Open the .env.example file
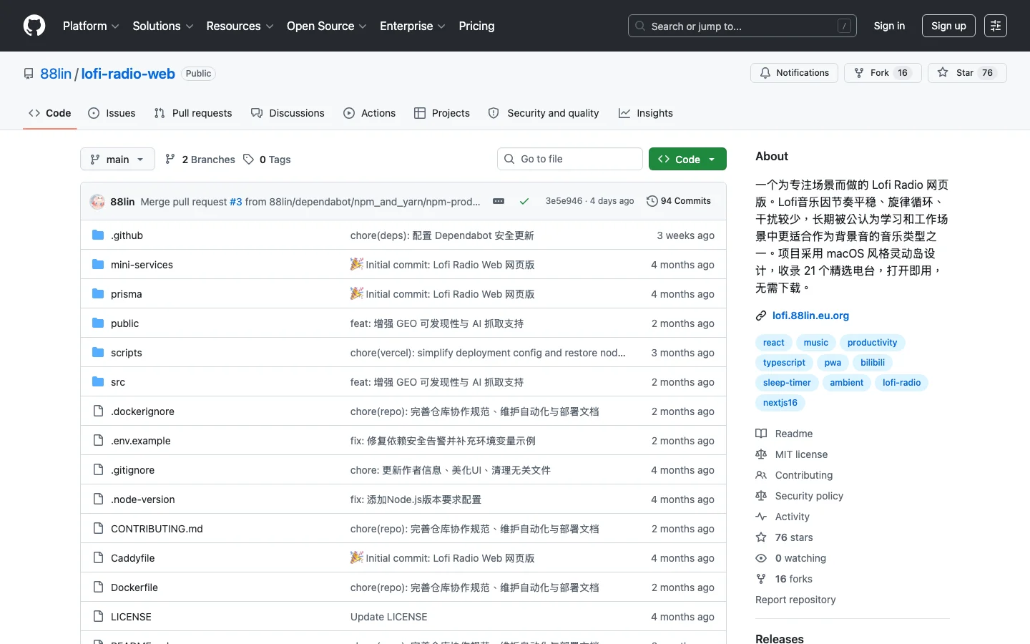 pyautogui.click(x=141, y=441)
